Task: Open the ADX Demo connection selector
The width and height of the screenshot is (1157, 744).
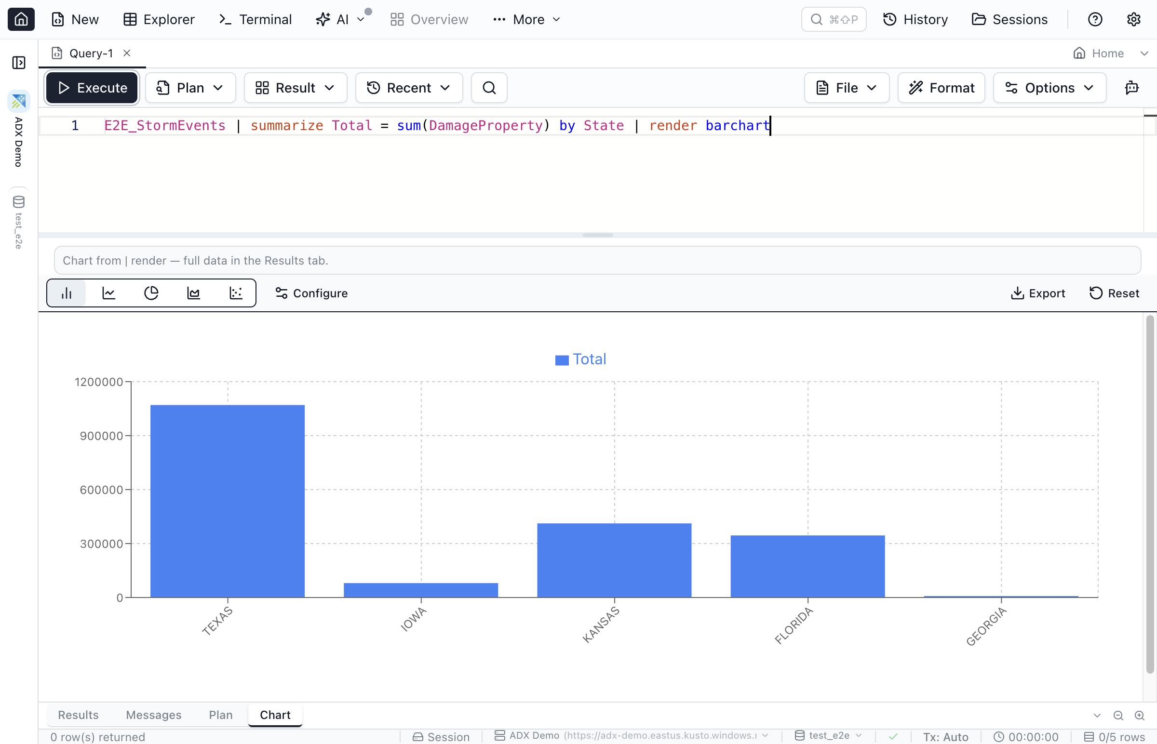Action: pyautogui.click(x=631, y=736)
